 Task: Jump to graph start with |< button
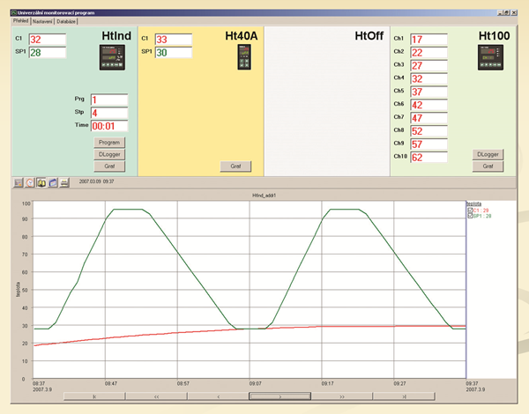pos(93,397)
